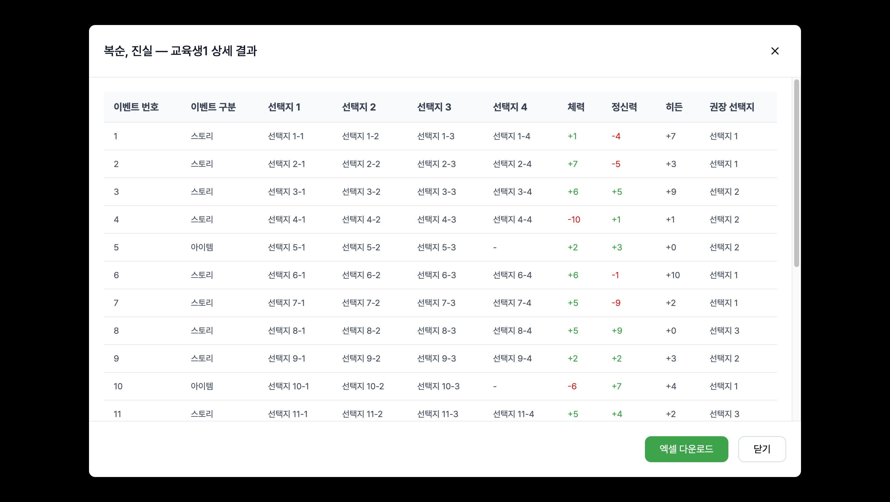Click the dialog title 복순, 진실 — 교육생1 상세 결과
The width and height of the screenshot is (890, 502).
pos(180,51)
